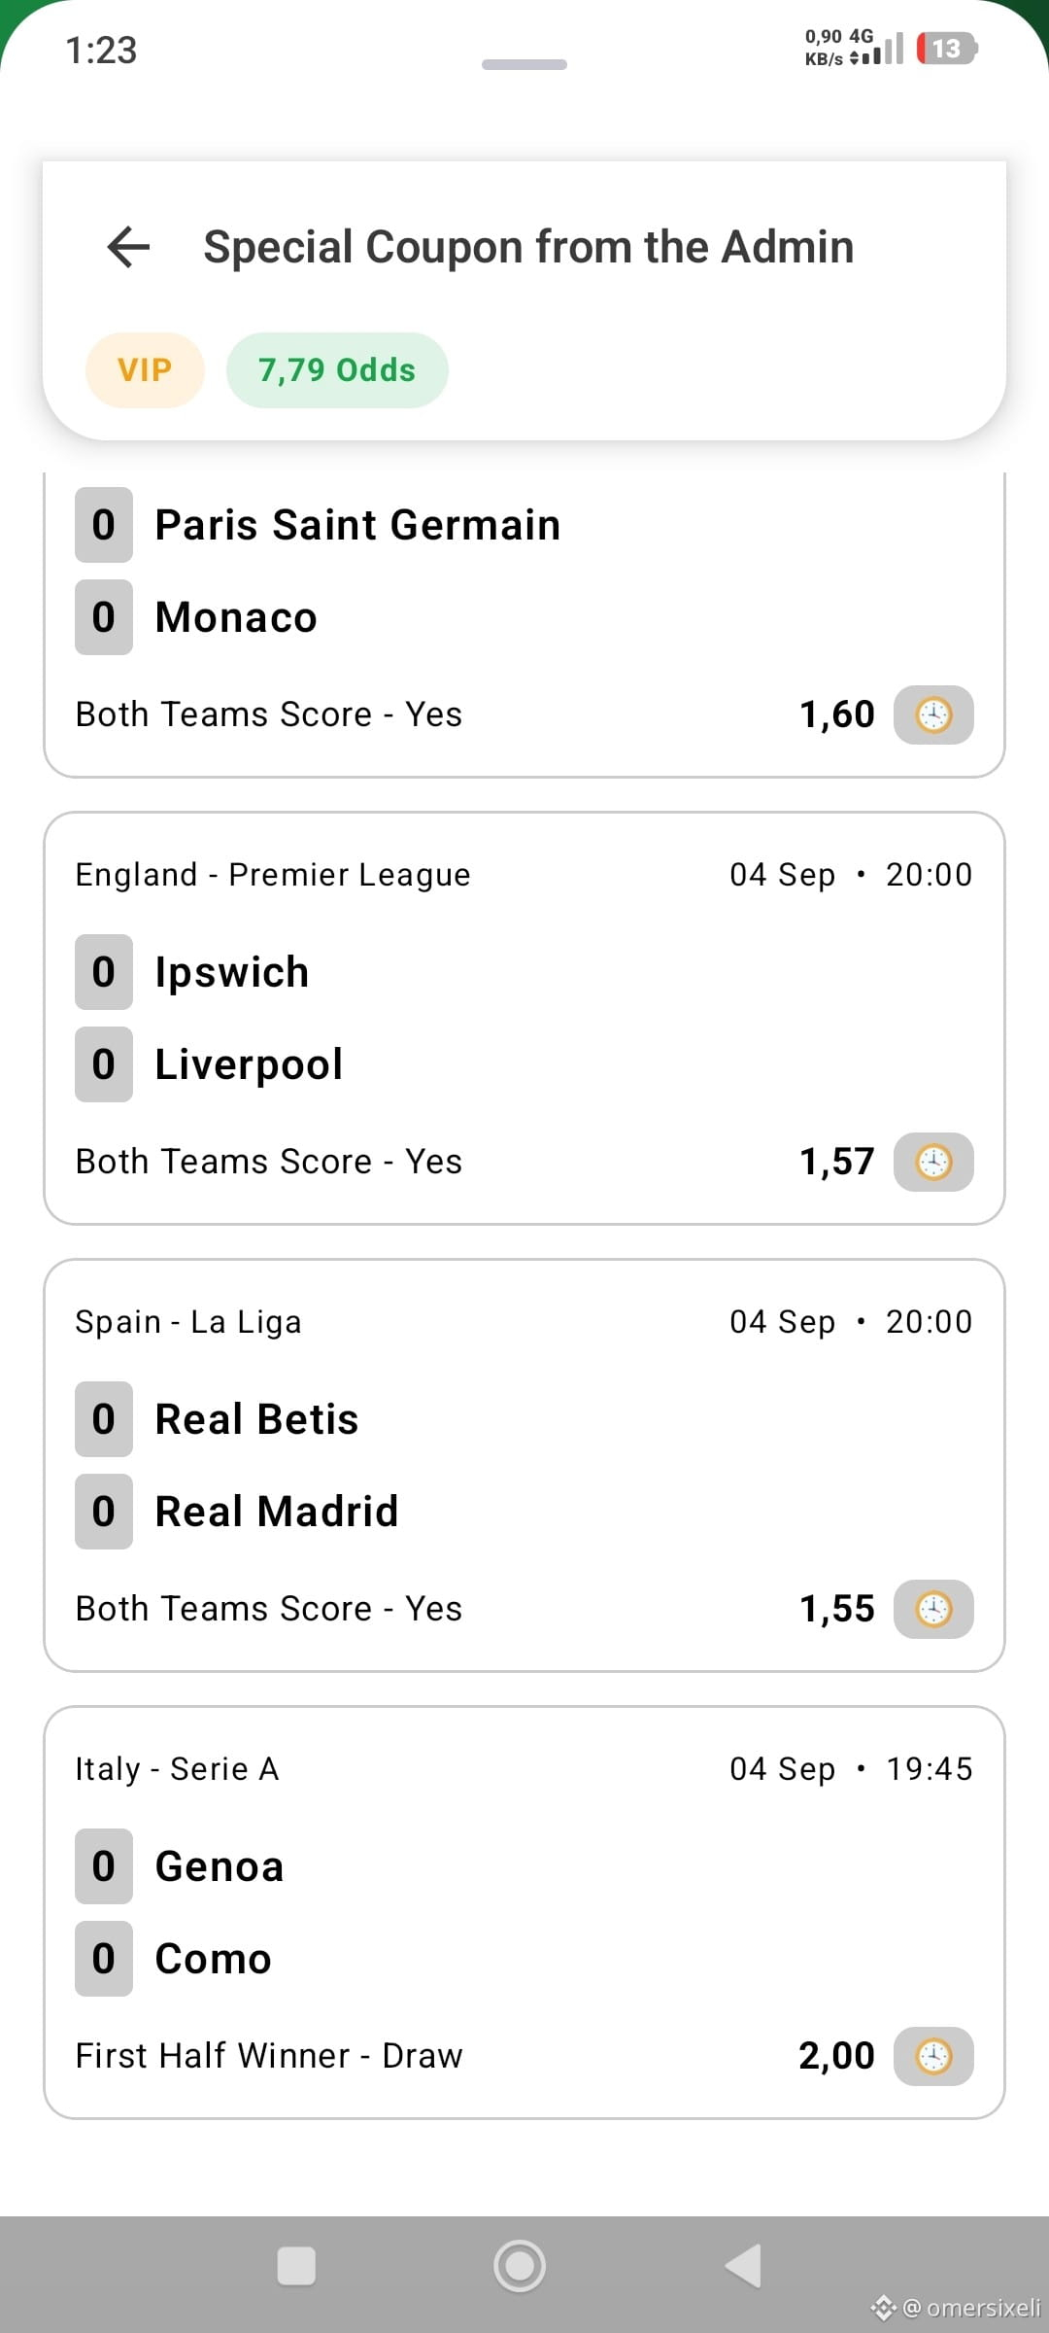Tap the Paris Saint Germain team name
Viewport: 1049px width, 2333px height.
[x=357, y=525]
